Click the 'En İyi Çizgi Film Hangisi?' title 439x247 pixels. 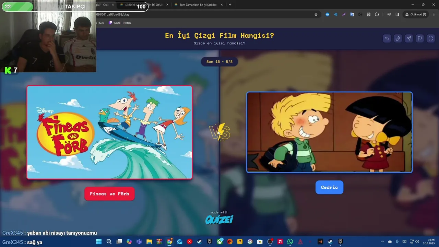tap(219, 35)
